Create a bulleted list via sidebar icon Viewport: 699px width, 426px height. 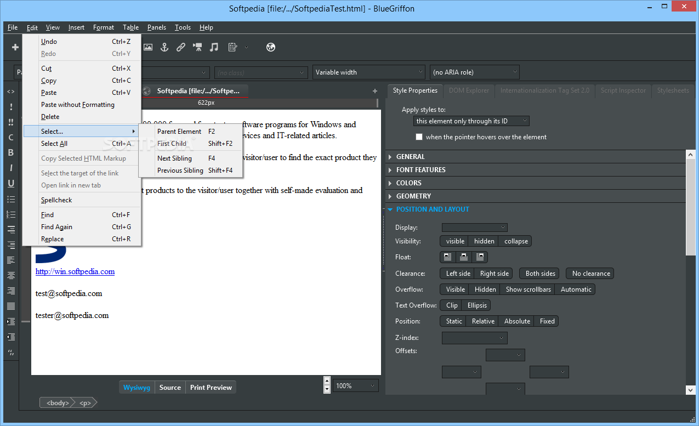click(11, 199)
